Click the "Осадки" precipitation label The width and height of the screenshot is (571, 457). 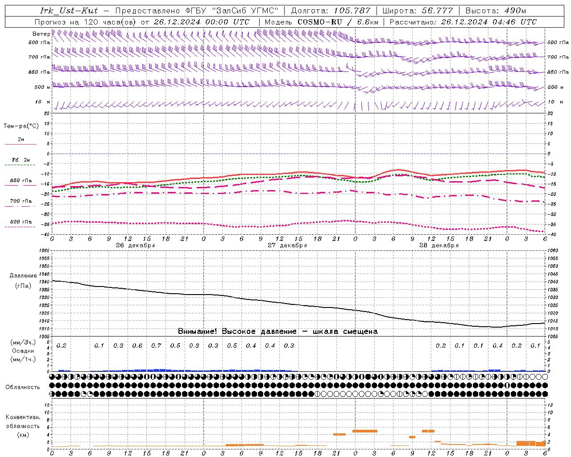23,351
